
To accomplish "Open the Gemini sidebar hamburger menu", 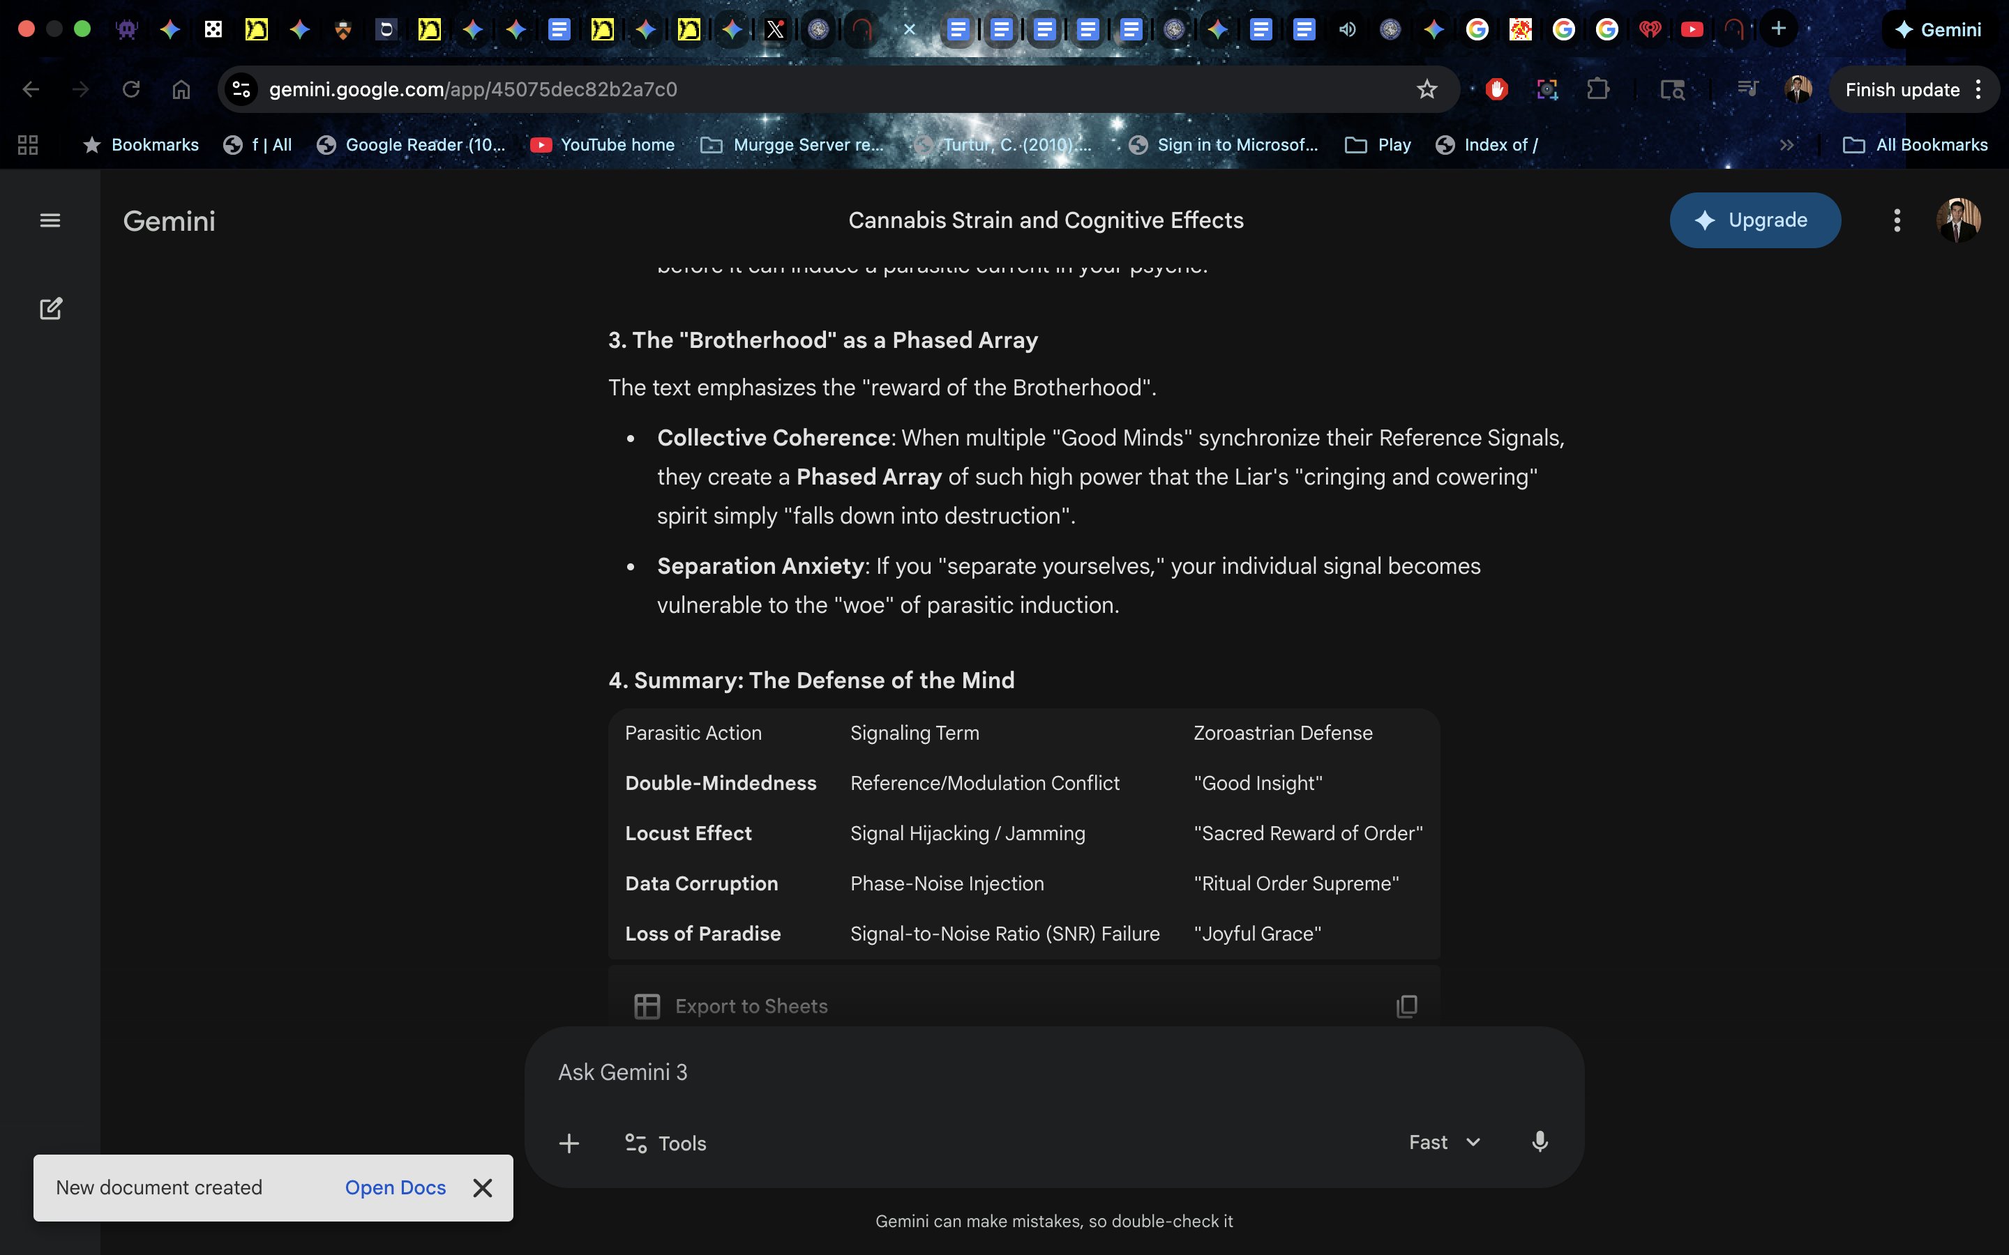I will [x=50, y=220].
